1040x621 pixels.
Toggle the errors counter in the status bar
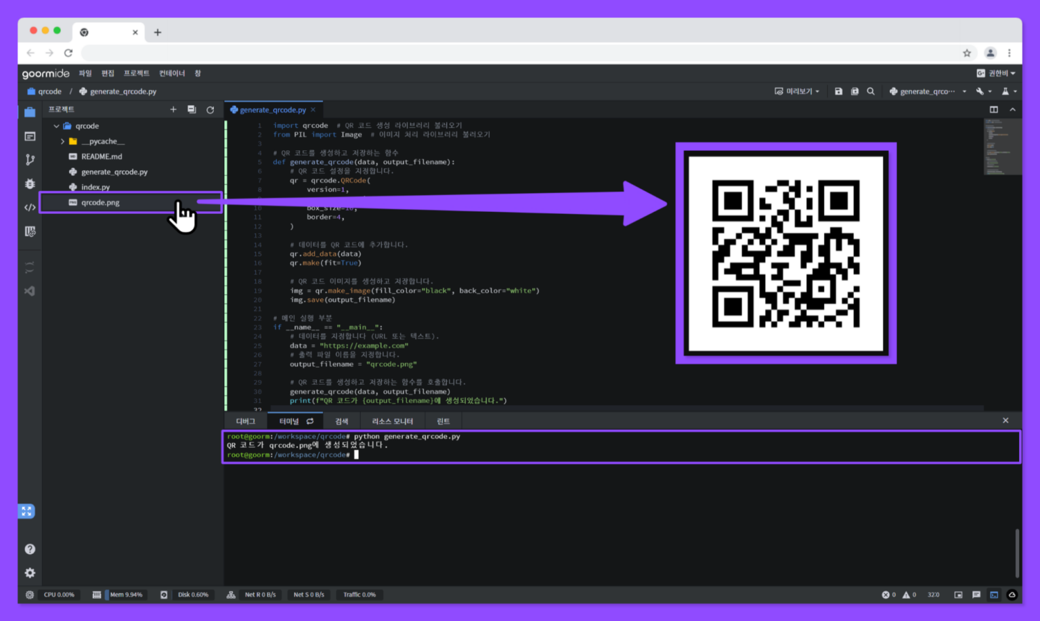pyautogui.click(x=887, y=595)
